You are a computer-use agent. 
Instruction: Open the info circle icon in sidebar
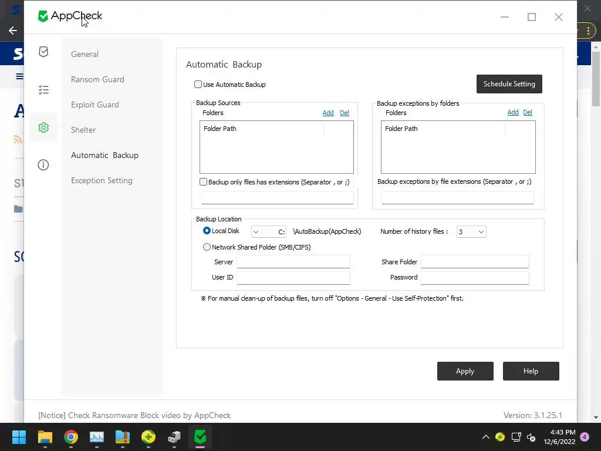[x=43, y=165]
